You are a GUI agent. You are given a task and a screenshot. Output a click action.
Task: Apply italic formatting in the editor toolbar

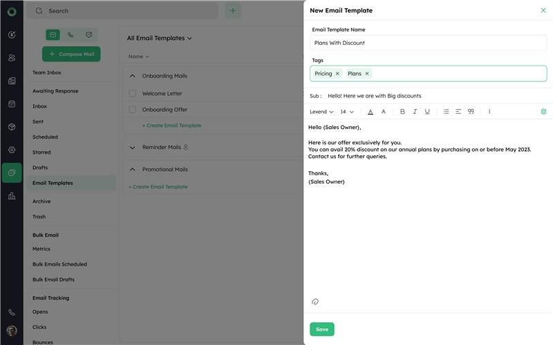pos(415,112)
